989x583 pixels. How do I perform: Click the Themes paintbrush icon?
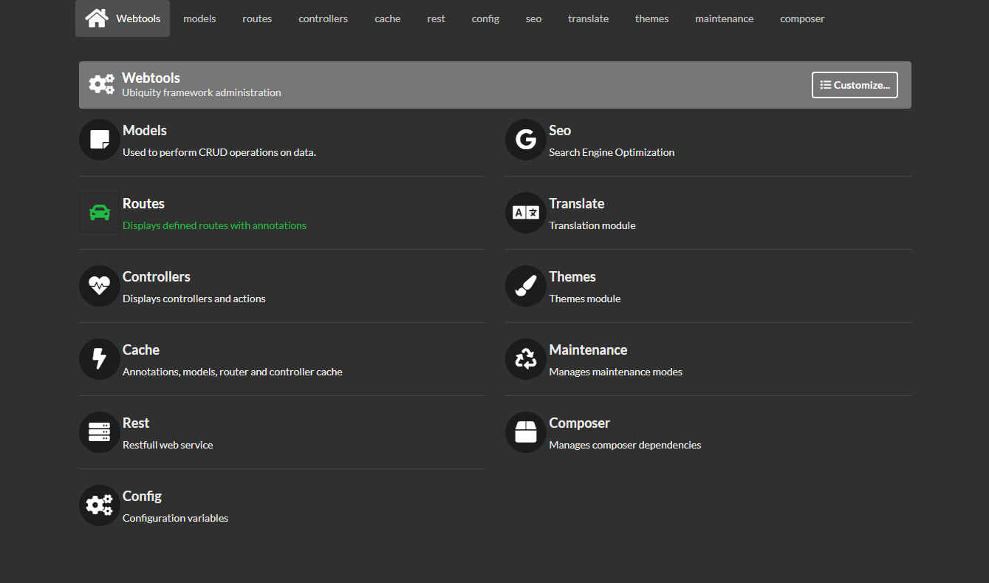point(525,286)
